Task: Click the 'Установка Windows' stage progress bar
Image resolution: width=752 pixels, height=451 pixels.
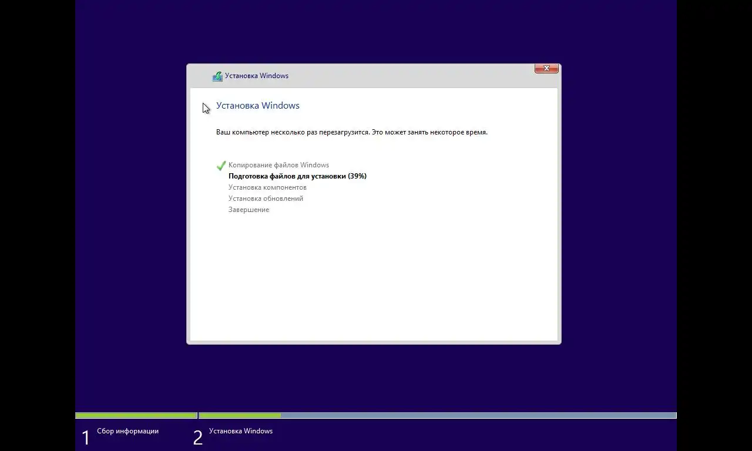Action: [438, 415]
